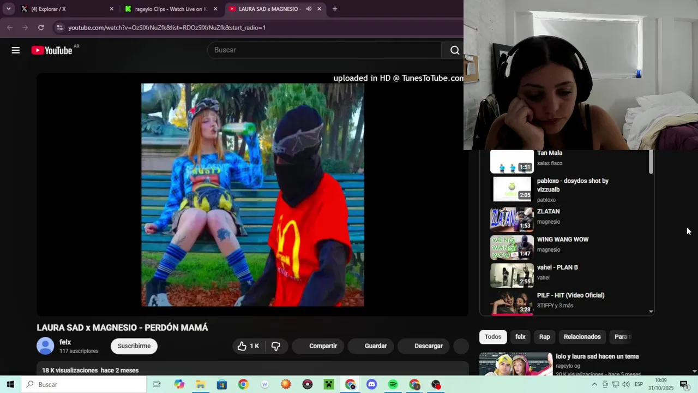Select the Rap filter chip
This screenshot has width=698, height=393.
(x=544, y=337)
